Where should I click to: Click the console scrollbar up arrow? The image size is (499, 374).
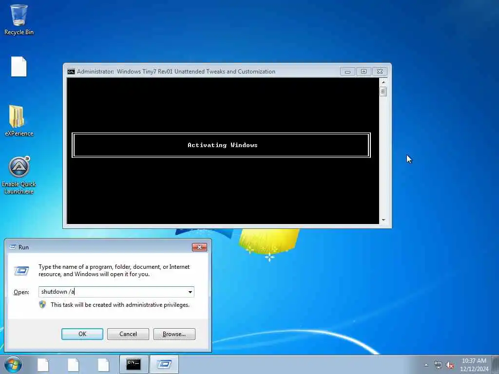click(384, 82)
